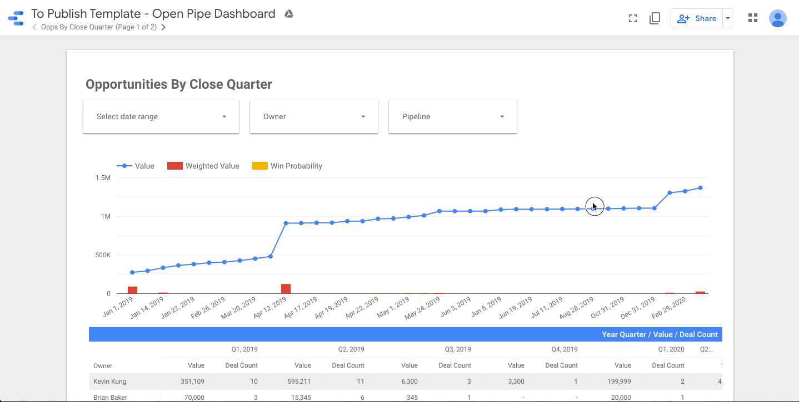Toggle the Value series in legend
This screenshot has width=799, height=402.
(x=136, y=166)
